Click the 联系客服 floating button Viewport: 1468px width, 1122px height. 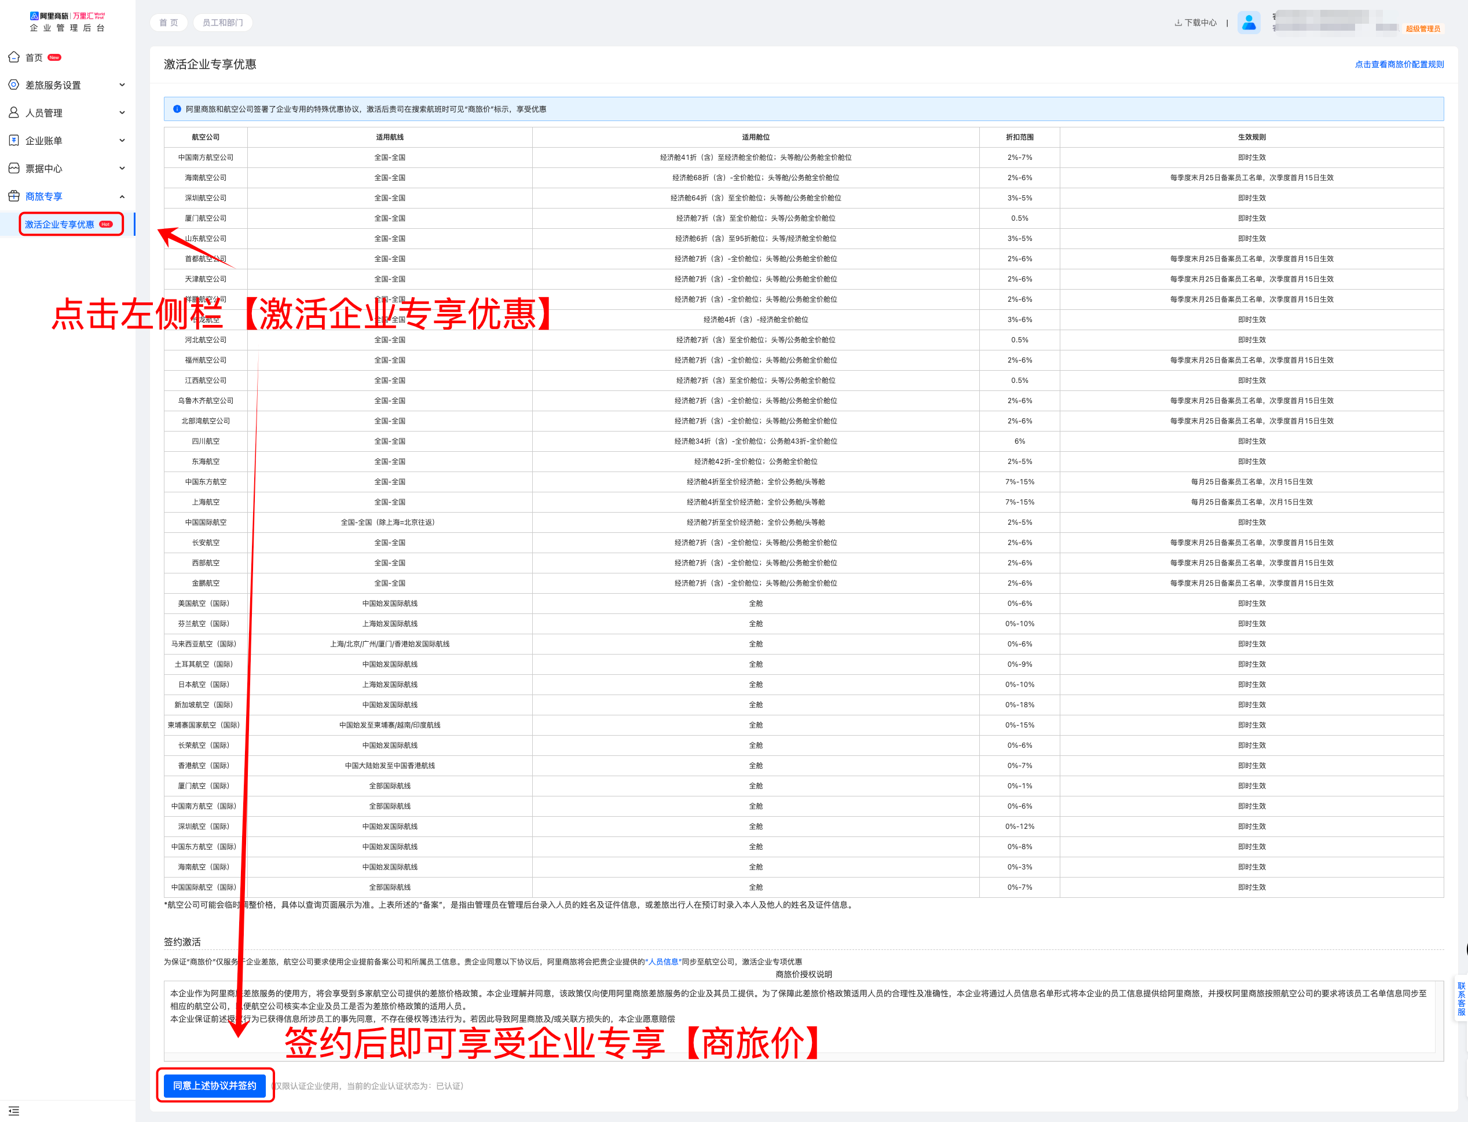[1461, 999]
